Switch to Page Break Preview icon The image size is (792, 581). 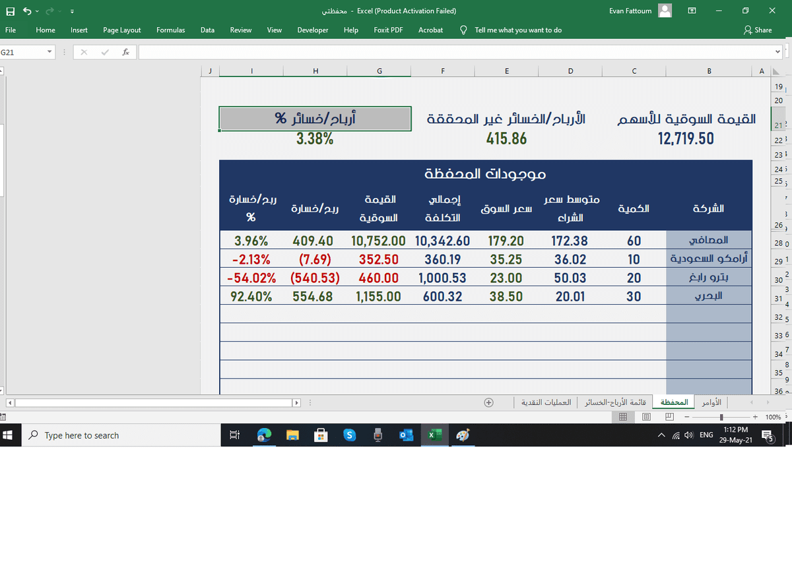point(669,417)
